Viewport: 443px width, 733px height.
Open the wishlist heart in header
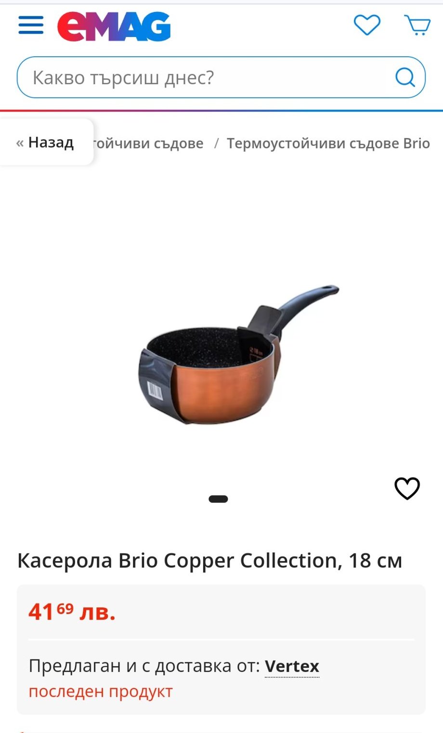(367, 25)
